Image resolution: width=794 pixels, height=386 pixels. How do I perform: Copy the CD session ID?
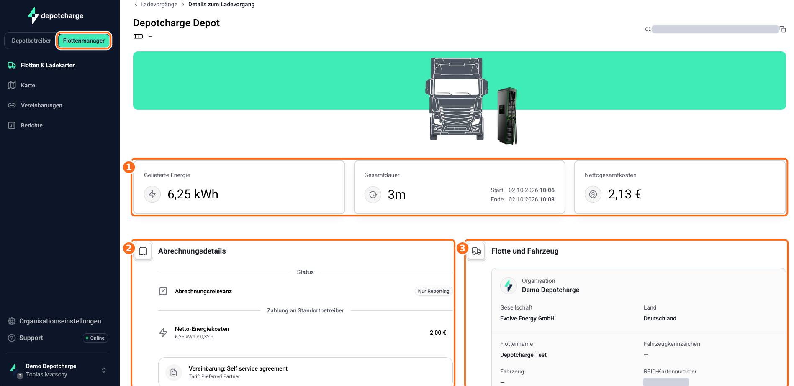783,29
